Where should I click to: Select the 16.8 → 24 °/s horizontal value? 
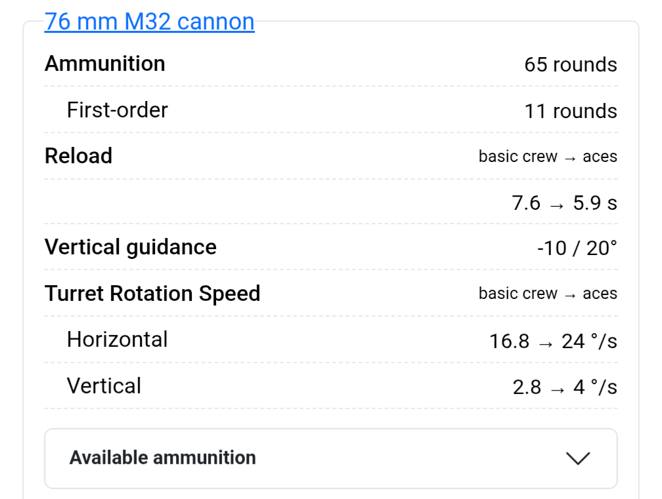click(x=553, y=341)
